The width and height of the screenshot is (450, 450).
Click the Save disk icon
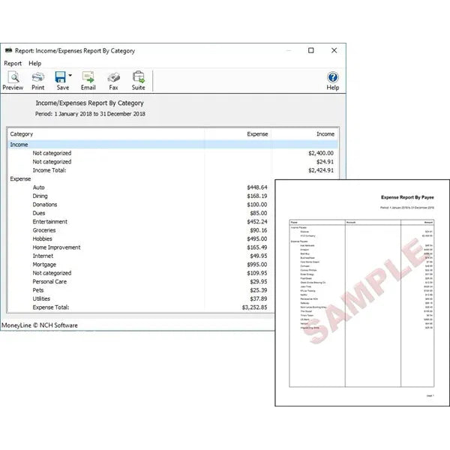60,77
